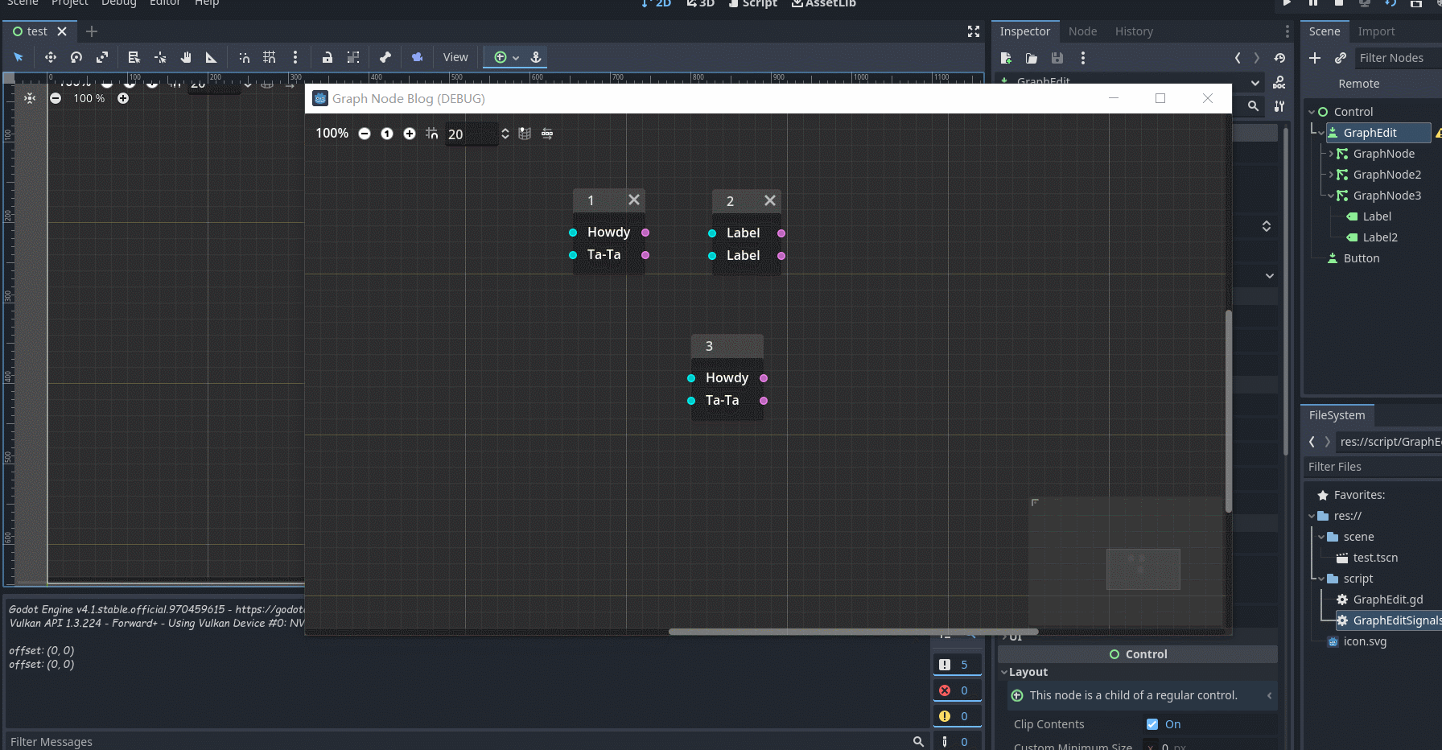Switch to the Node tab
This screenshot has height=750, width=1442.
click(1082, 31)
